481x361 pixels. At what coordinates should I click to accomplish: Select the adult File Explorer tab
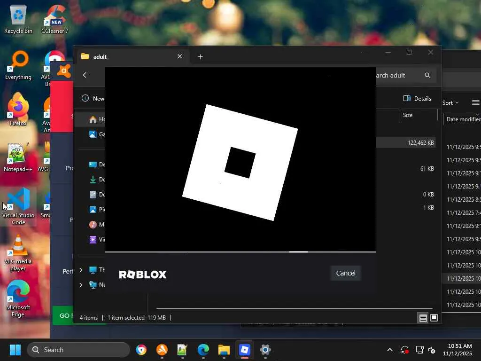click(132, 56)
